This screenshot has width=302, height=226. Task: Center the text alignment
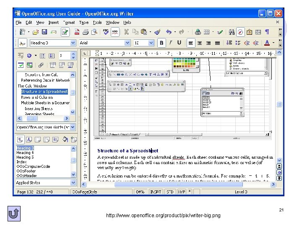pyautogui.click(x=200, y=43)
